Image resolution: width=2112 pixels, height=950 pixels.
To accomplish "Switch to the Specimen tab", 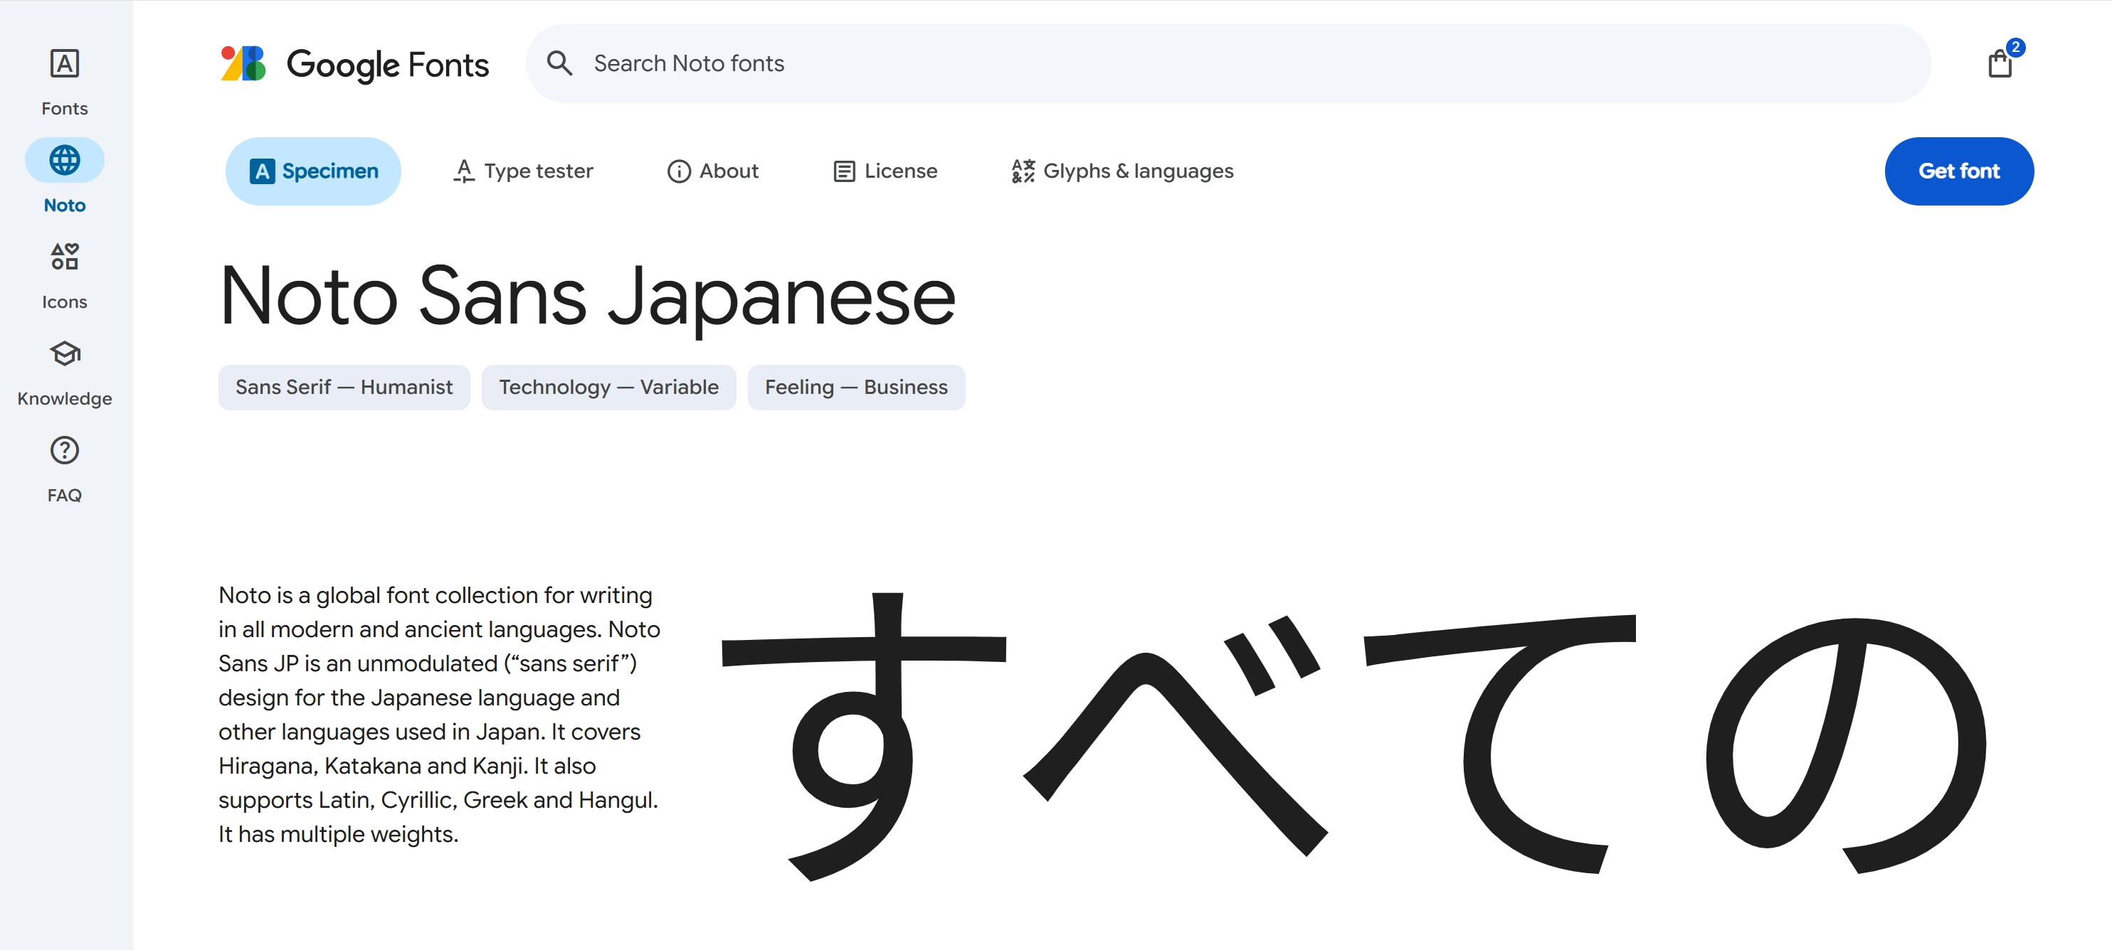I will tap(313, 171).
